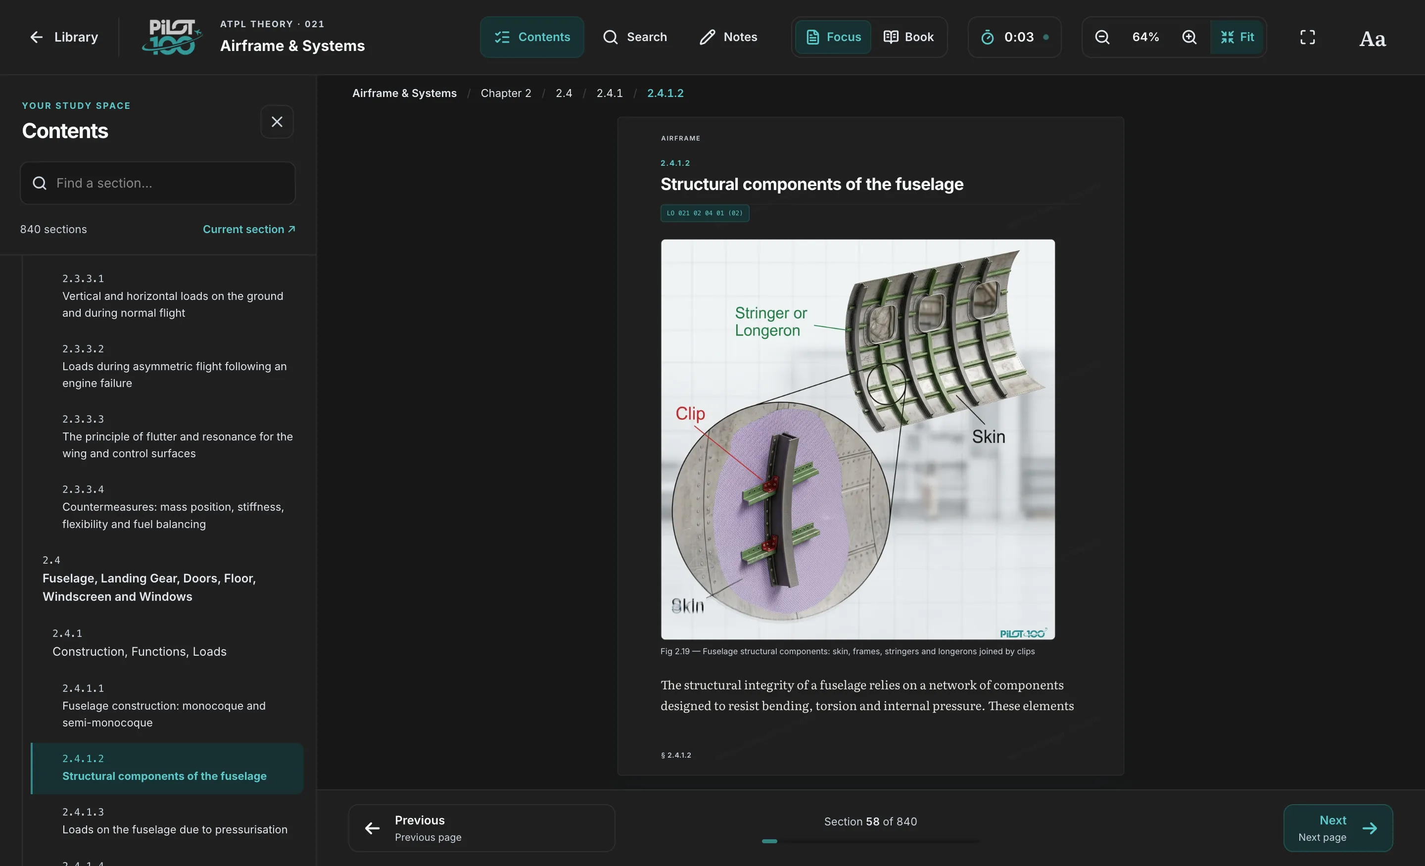
Task: Click the LO 021 02 04 01 (02) tag
Action: 705,213
